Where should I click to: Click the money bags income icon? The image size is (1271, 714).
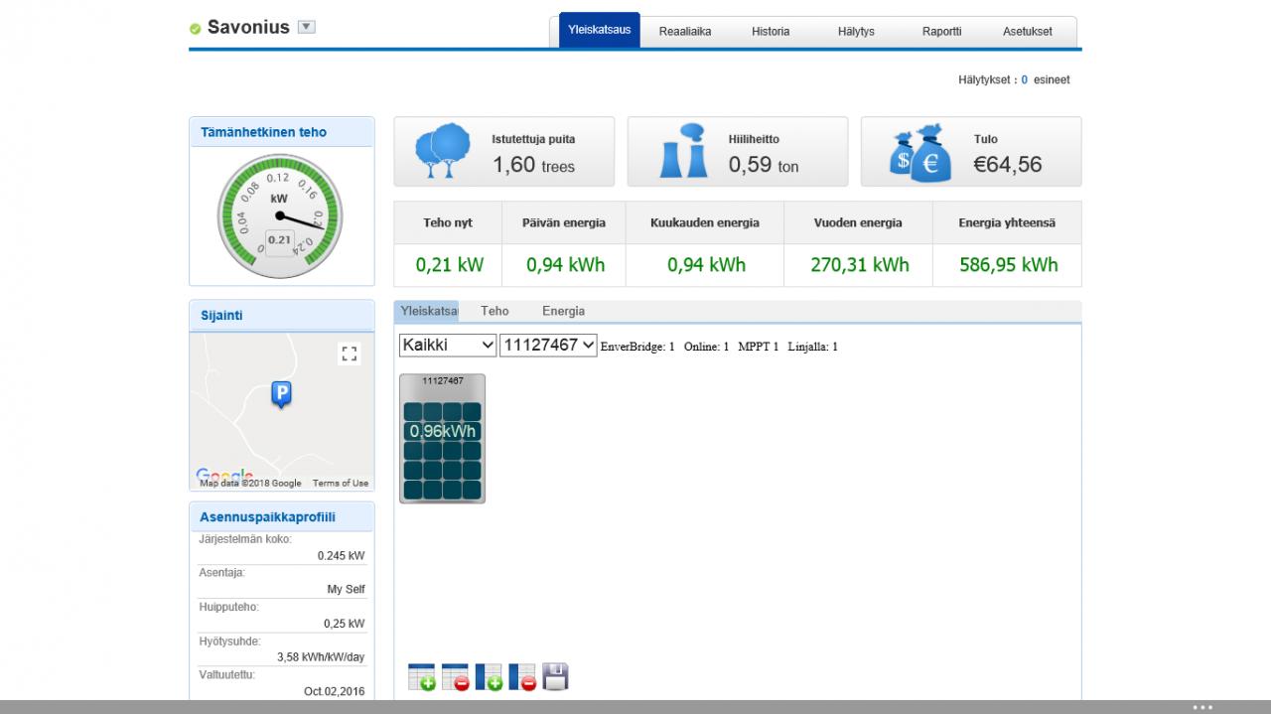[x=921, y=152]
